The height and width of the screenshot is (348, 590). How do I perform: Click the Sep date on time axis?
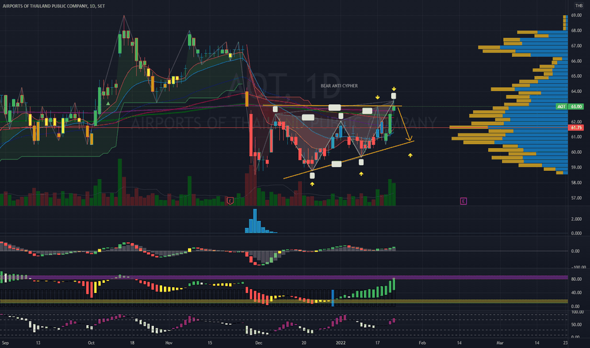tap(5, 343)
